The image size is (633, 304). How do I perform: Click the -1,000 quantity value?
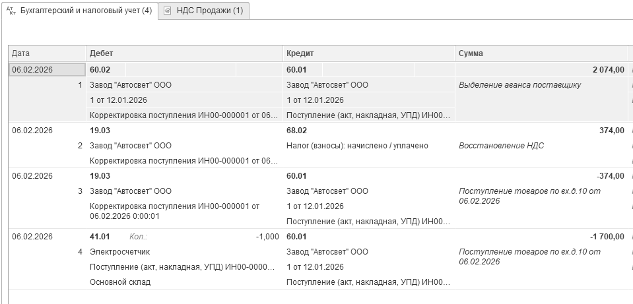pyautogui.click(x=267, y=236)
